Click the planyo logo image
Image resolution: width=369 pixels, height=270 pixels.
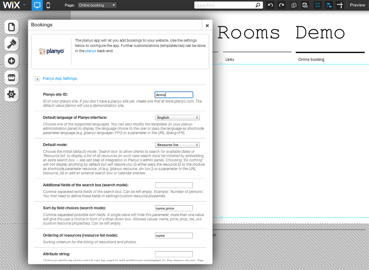click(51, 51)
